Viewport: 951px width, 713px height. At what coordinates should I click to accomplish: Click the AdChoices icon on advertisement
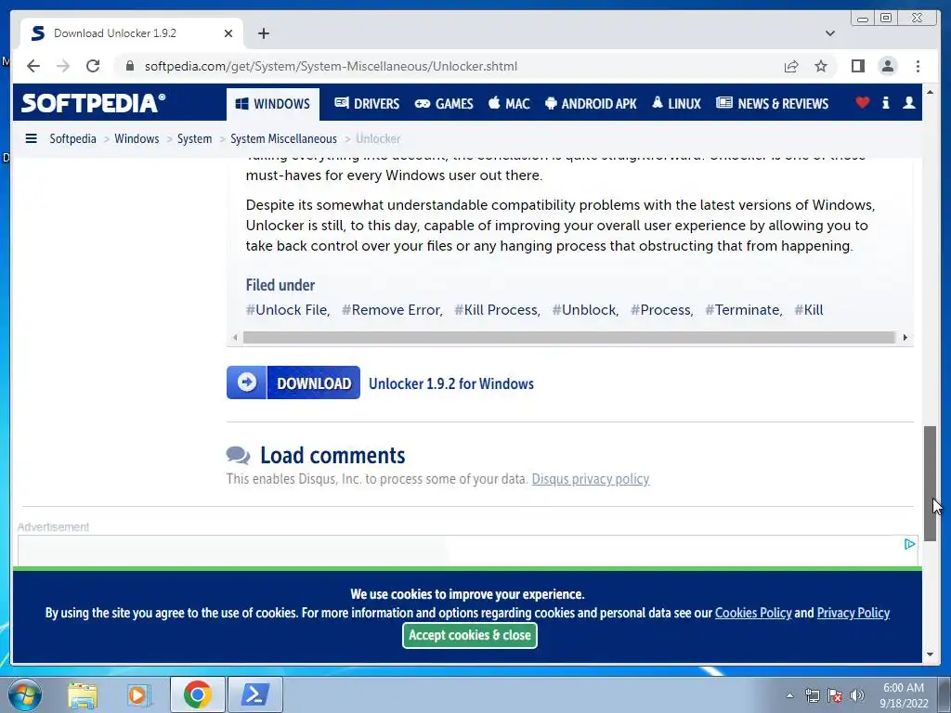point(909,544)
